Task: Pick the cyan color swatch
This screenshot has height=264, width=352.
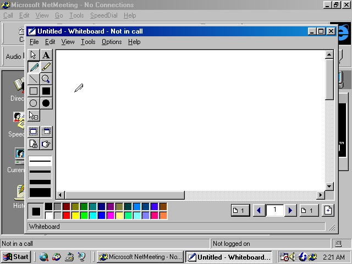Action: pyautogui.click(x=93, y=216)
